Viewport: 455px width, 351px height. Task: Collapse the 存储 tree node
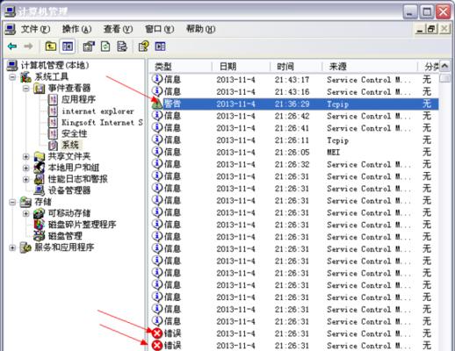(x=12, y=202)
